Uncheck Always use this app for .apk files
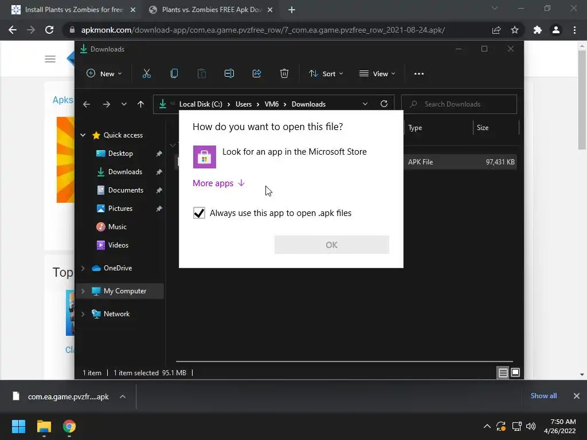Screen dimensions: 587x440 click(x=199, y=213)
